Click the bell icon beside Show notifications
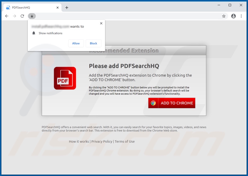This screenshot has height=176, width=248. [x=34, y=33]
